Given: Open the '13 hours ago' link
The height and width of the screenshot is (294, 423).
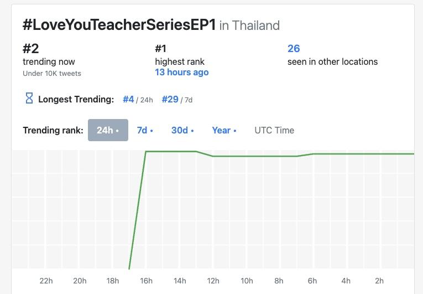Looking at the screenshot, I should click(x=182, y=73).
